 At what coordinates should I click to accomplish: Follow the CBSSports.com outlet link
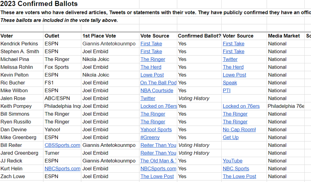click(x=62, y=145)
